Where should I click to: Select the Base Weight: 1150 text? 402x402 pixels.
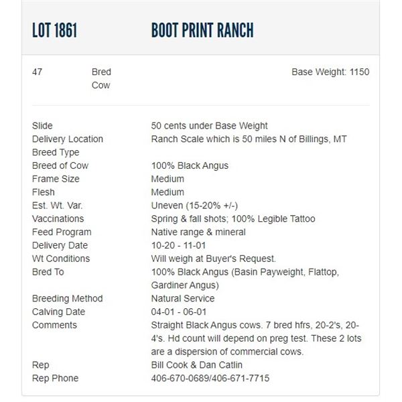pyautogui.click(x=330, y=72)
